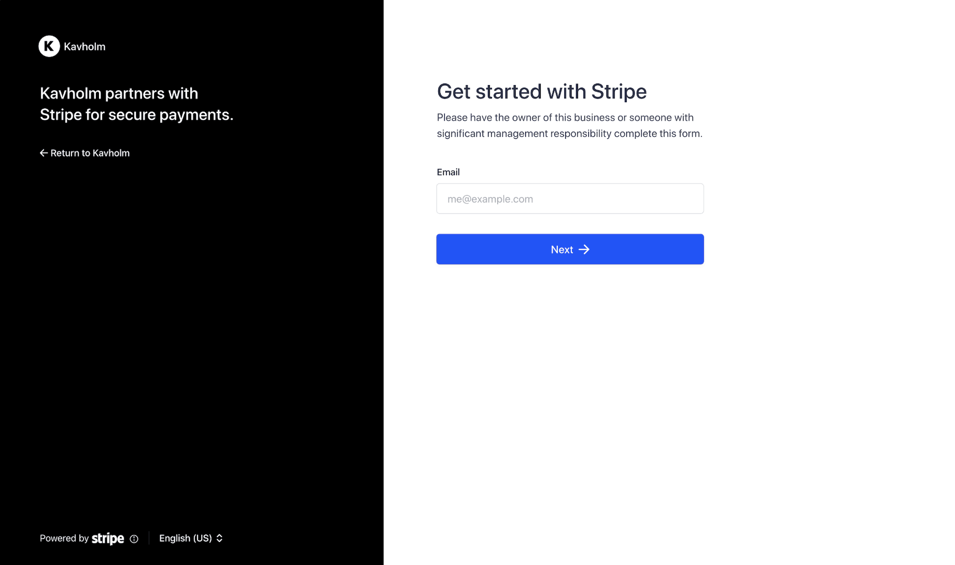Click the arrow icon inside the Next button
This screenshot has width=955, height=565.
(x=584, y=249)
